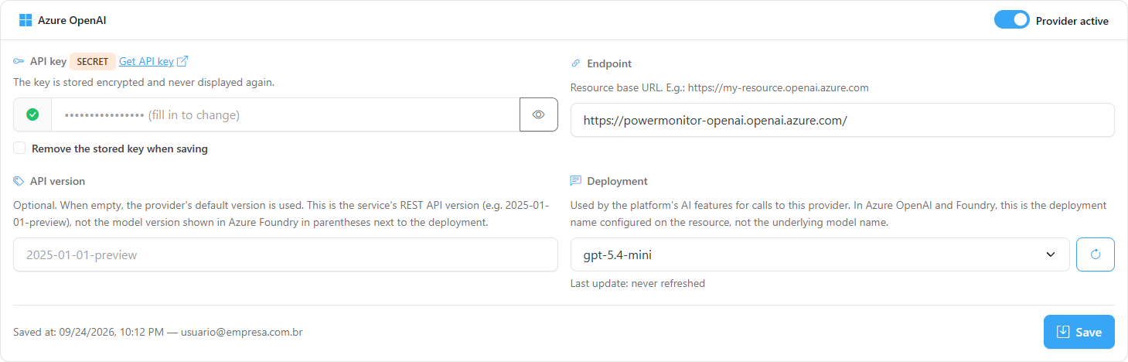Check Remove the stored key when saving
Image resolution: width=1128 pixels, height=362 pixels.
pos(19,149)
